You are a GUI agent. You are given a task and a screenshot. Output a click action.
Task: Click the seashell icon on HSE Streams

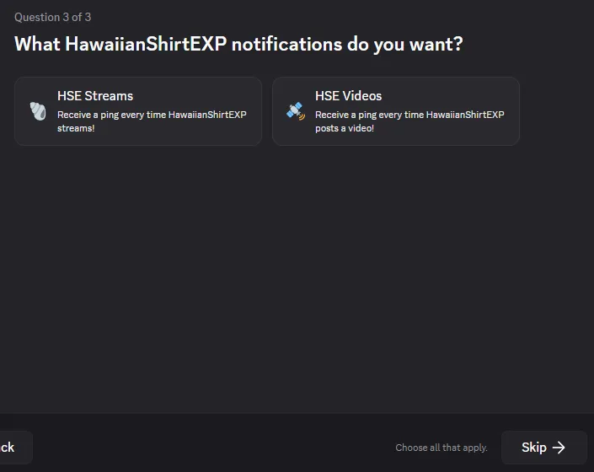(38, 111)
